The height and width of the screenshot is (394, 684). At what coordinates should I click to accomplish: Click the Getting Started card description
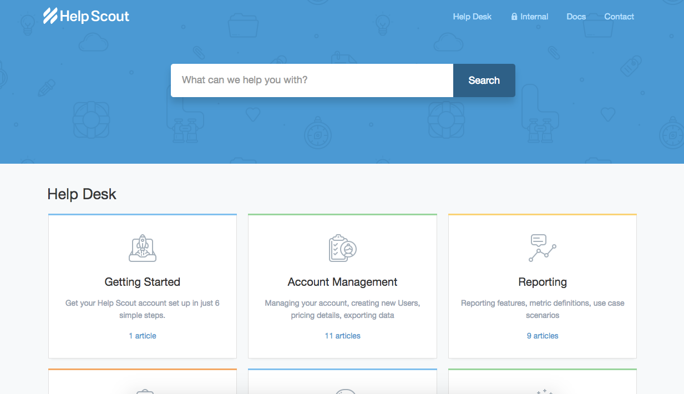[x=143, y=309]
